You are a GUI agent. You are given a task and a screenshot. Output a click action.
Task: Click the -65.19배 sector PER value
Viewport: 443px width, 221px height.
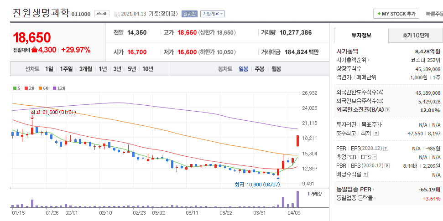coord(428,190)
